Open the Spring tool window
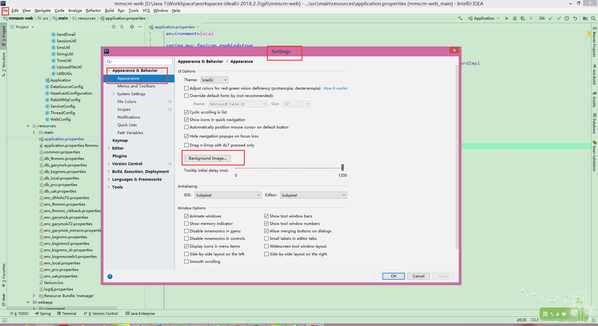Screen dimensions: 598x326 coord(43,314)
